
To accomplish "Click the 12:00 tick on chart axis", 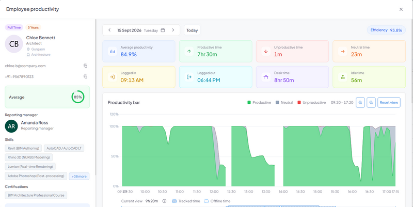I will click(x=214, y=192).
